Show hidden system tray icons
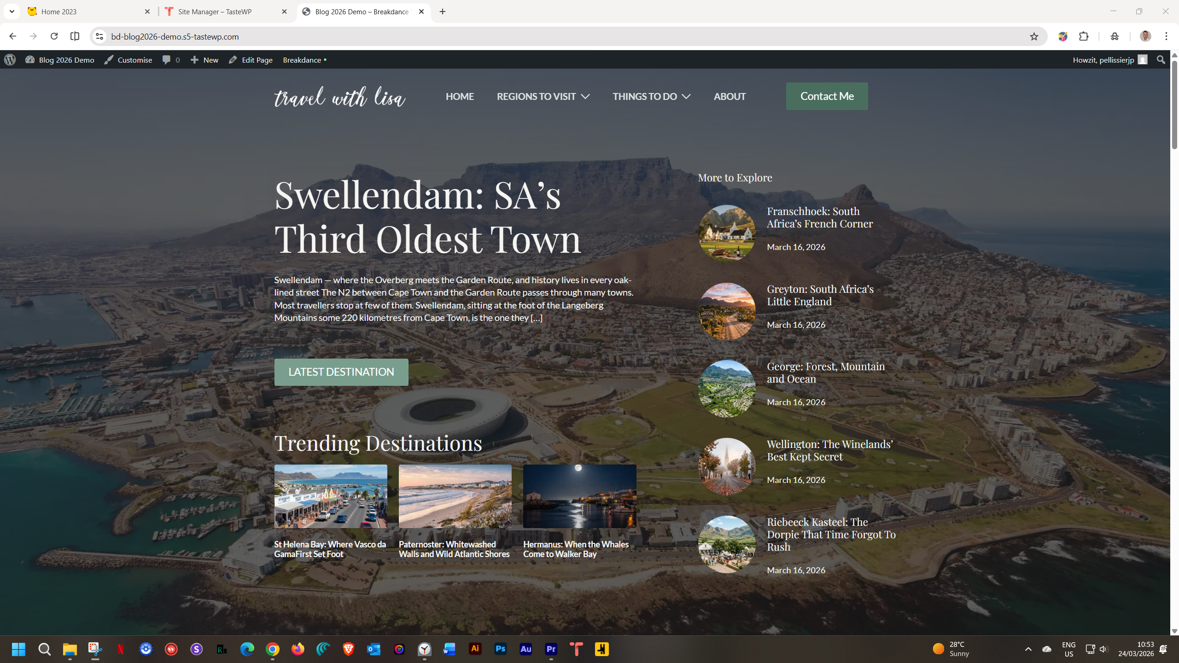The width and height of the screenshot is (1179, 663). click(1028, 649)
